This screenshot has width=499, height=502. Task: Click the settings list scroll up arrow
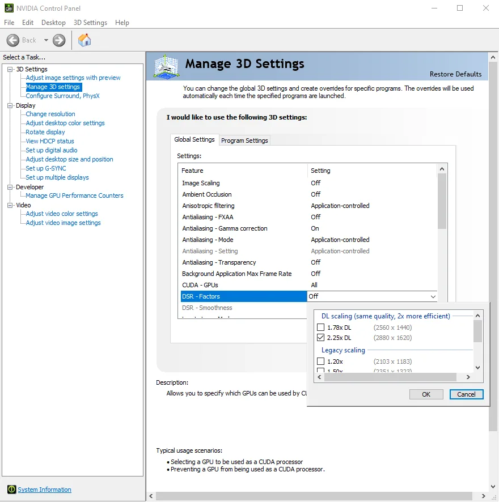[442, 169]
